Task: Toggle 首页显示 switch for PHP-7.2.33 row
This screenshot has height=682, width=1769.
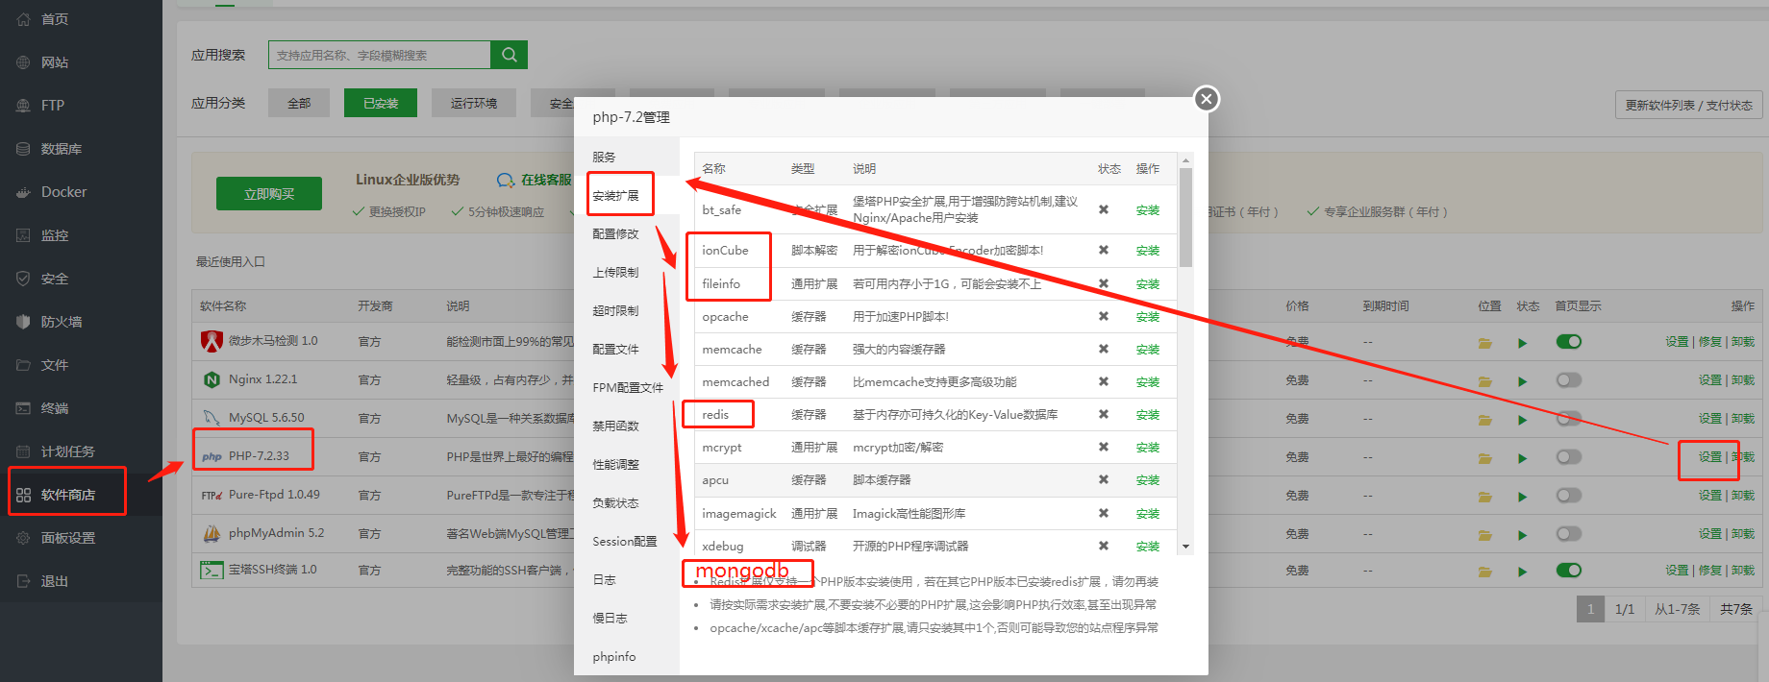Action: (1569, 457)
